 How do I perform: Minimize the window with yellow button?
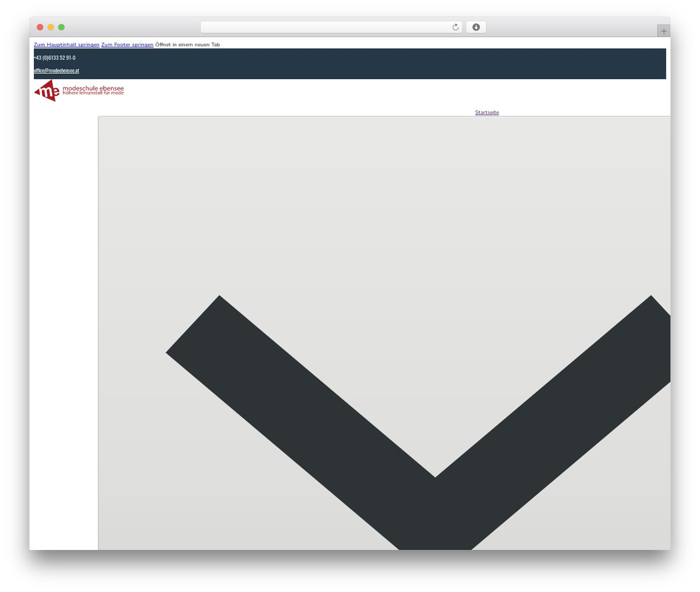pyautogui.click(x=51, y=27)
